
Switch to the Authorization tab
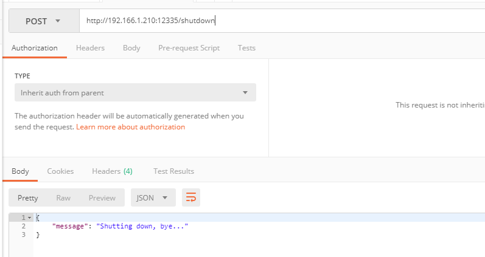(x=35, y=48)
